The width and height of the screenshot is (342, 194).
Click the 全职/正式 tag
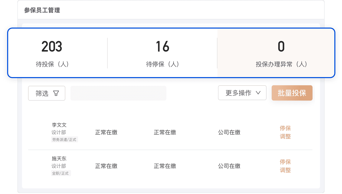[x=61, y=173]
